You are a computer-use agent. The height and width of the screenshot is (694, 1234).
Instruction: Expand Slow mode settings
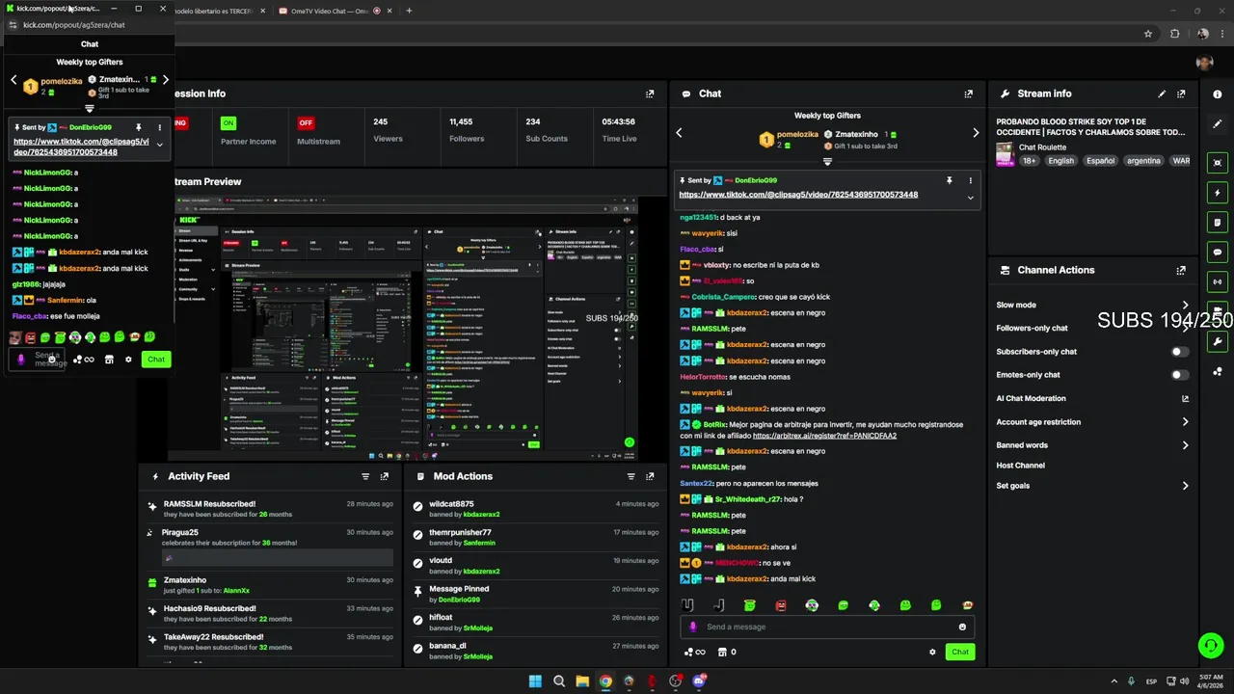tap(1185, 305)
